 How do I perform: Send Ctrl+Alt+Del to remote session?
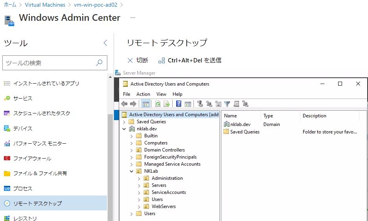tap(190, 60)
